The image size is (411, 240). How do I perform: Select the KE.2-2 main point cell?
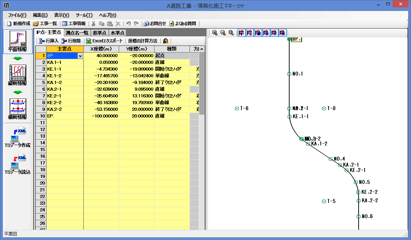(x=65, y=102)
